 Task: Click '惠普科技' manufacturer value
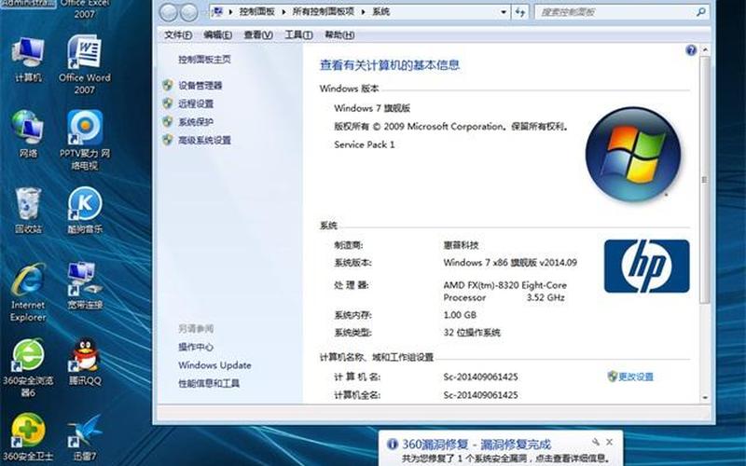tap(461, 245)
